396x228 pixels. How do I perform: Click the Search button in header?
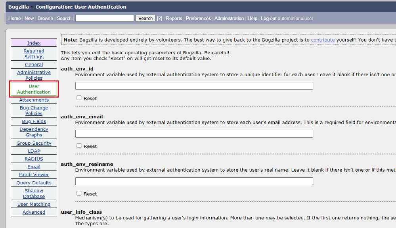pos(145,18)
